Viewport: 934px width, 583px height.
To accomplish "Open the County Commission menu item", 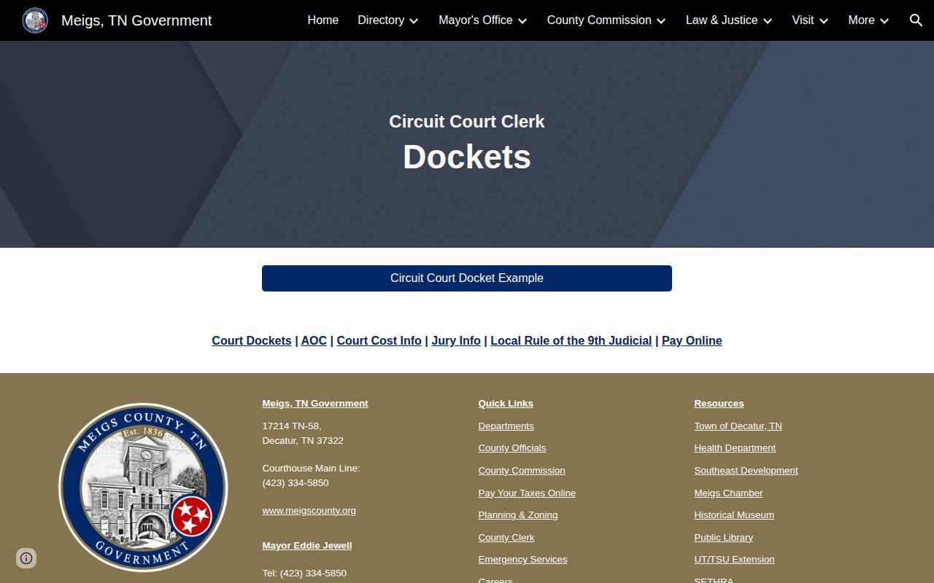I will click(x=599, y=20).
